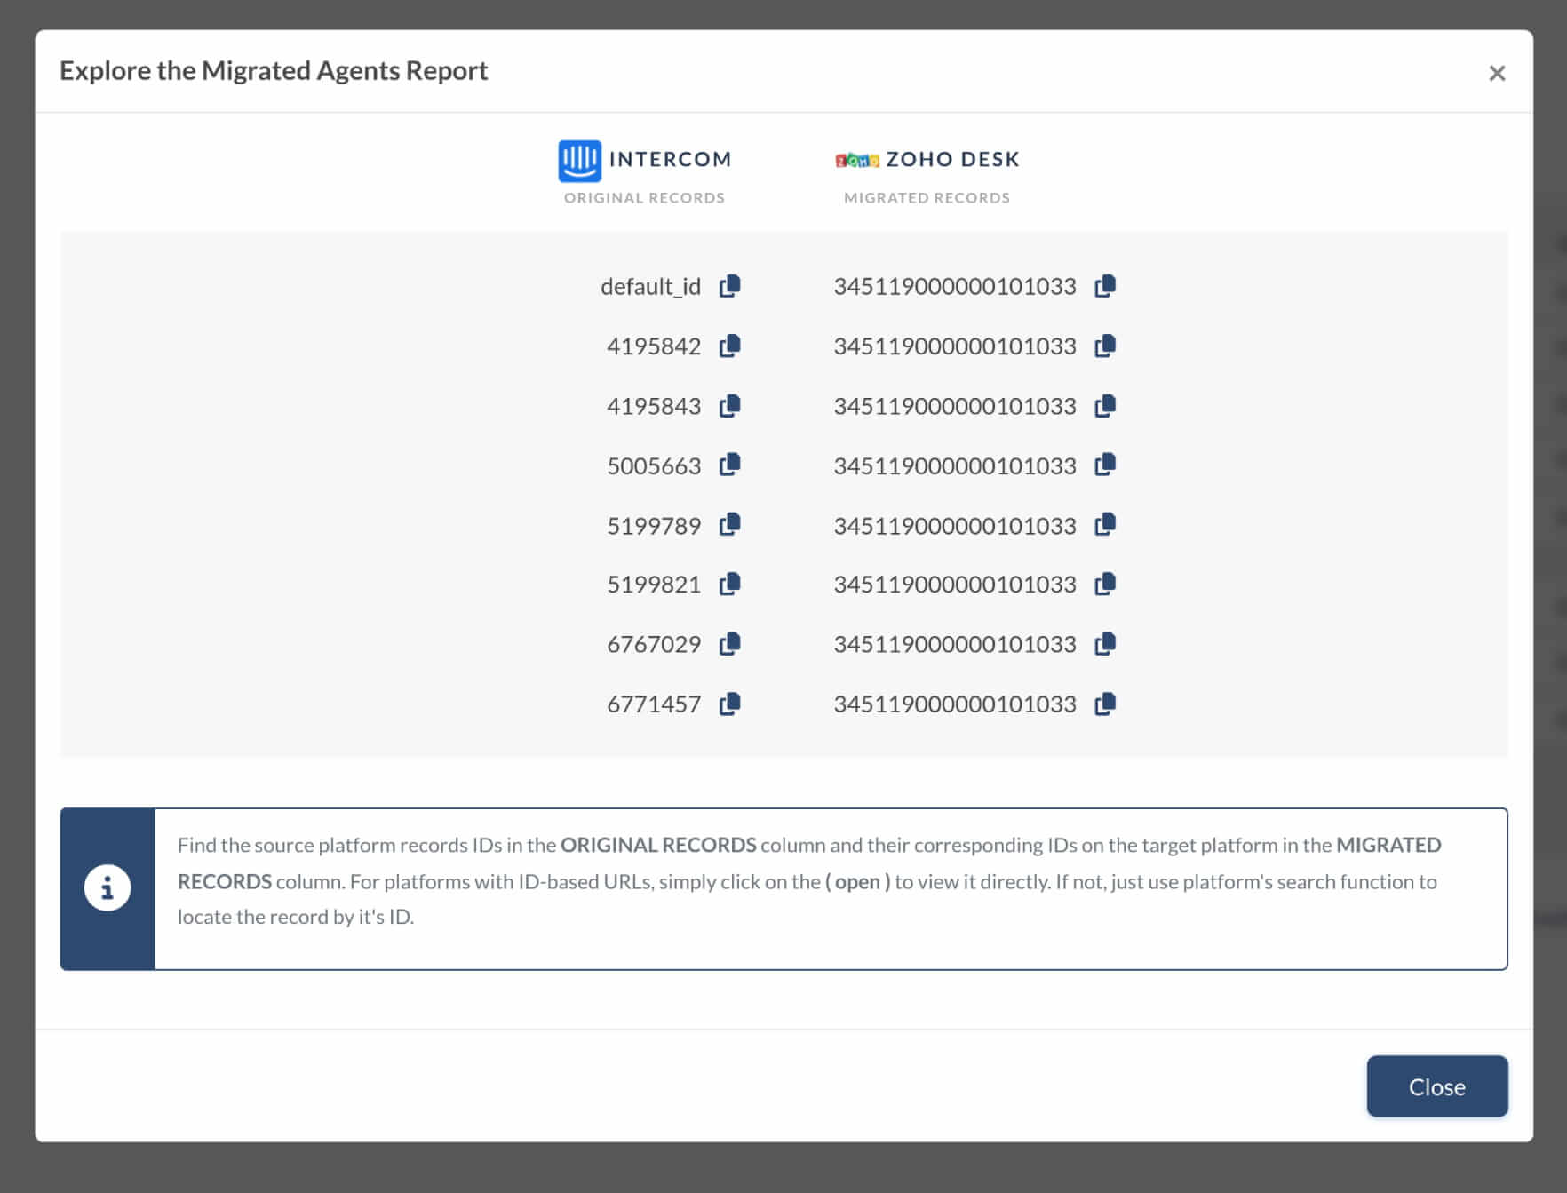Copy migrated ID in the 5199789 row
Viewport: 1567px width, 1193px height.
(1105, 525)
